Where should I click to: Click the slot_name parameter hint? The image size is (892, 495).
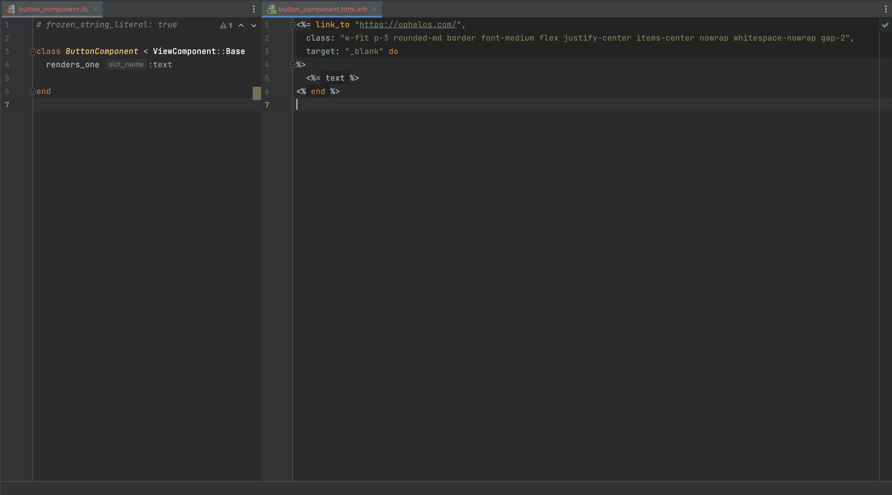126,64
